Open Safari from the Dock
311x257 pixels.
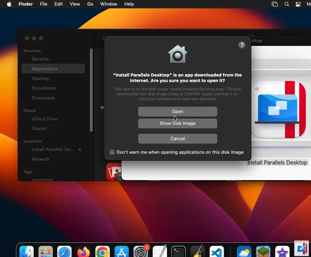[x=64, y=252]
